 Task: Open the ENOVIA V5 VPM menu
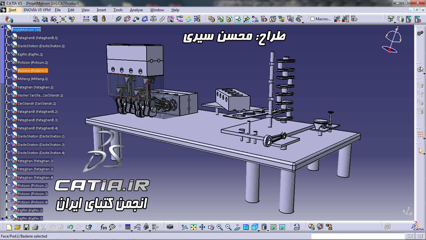(37, 10)
